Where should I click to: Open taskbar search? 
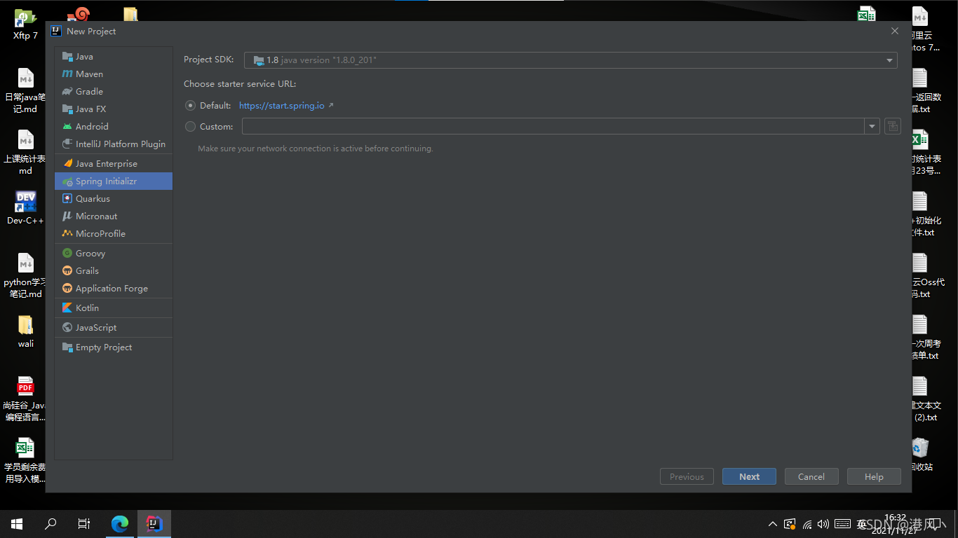point(50,523)
